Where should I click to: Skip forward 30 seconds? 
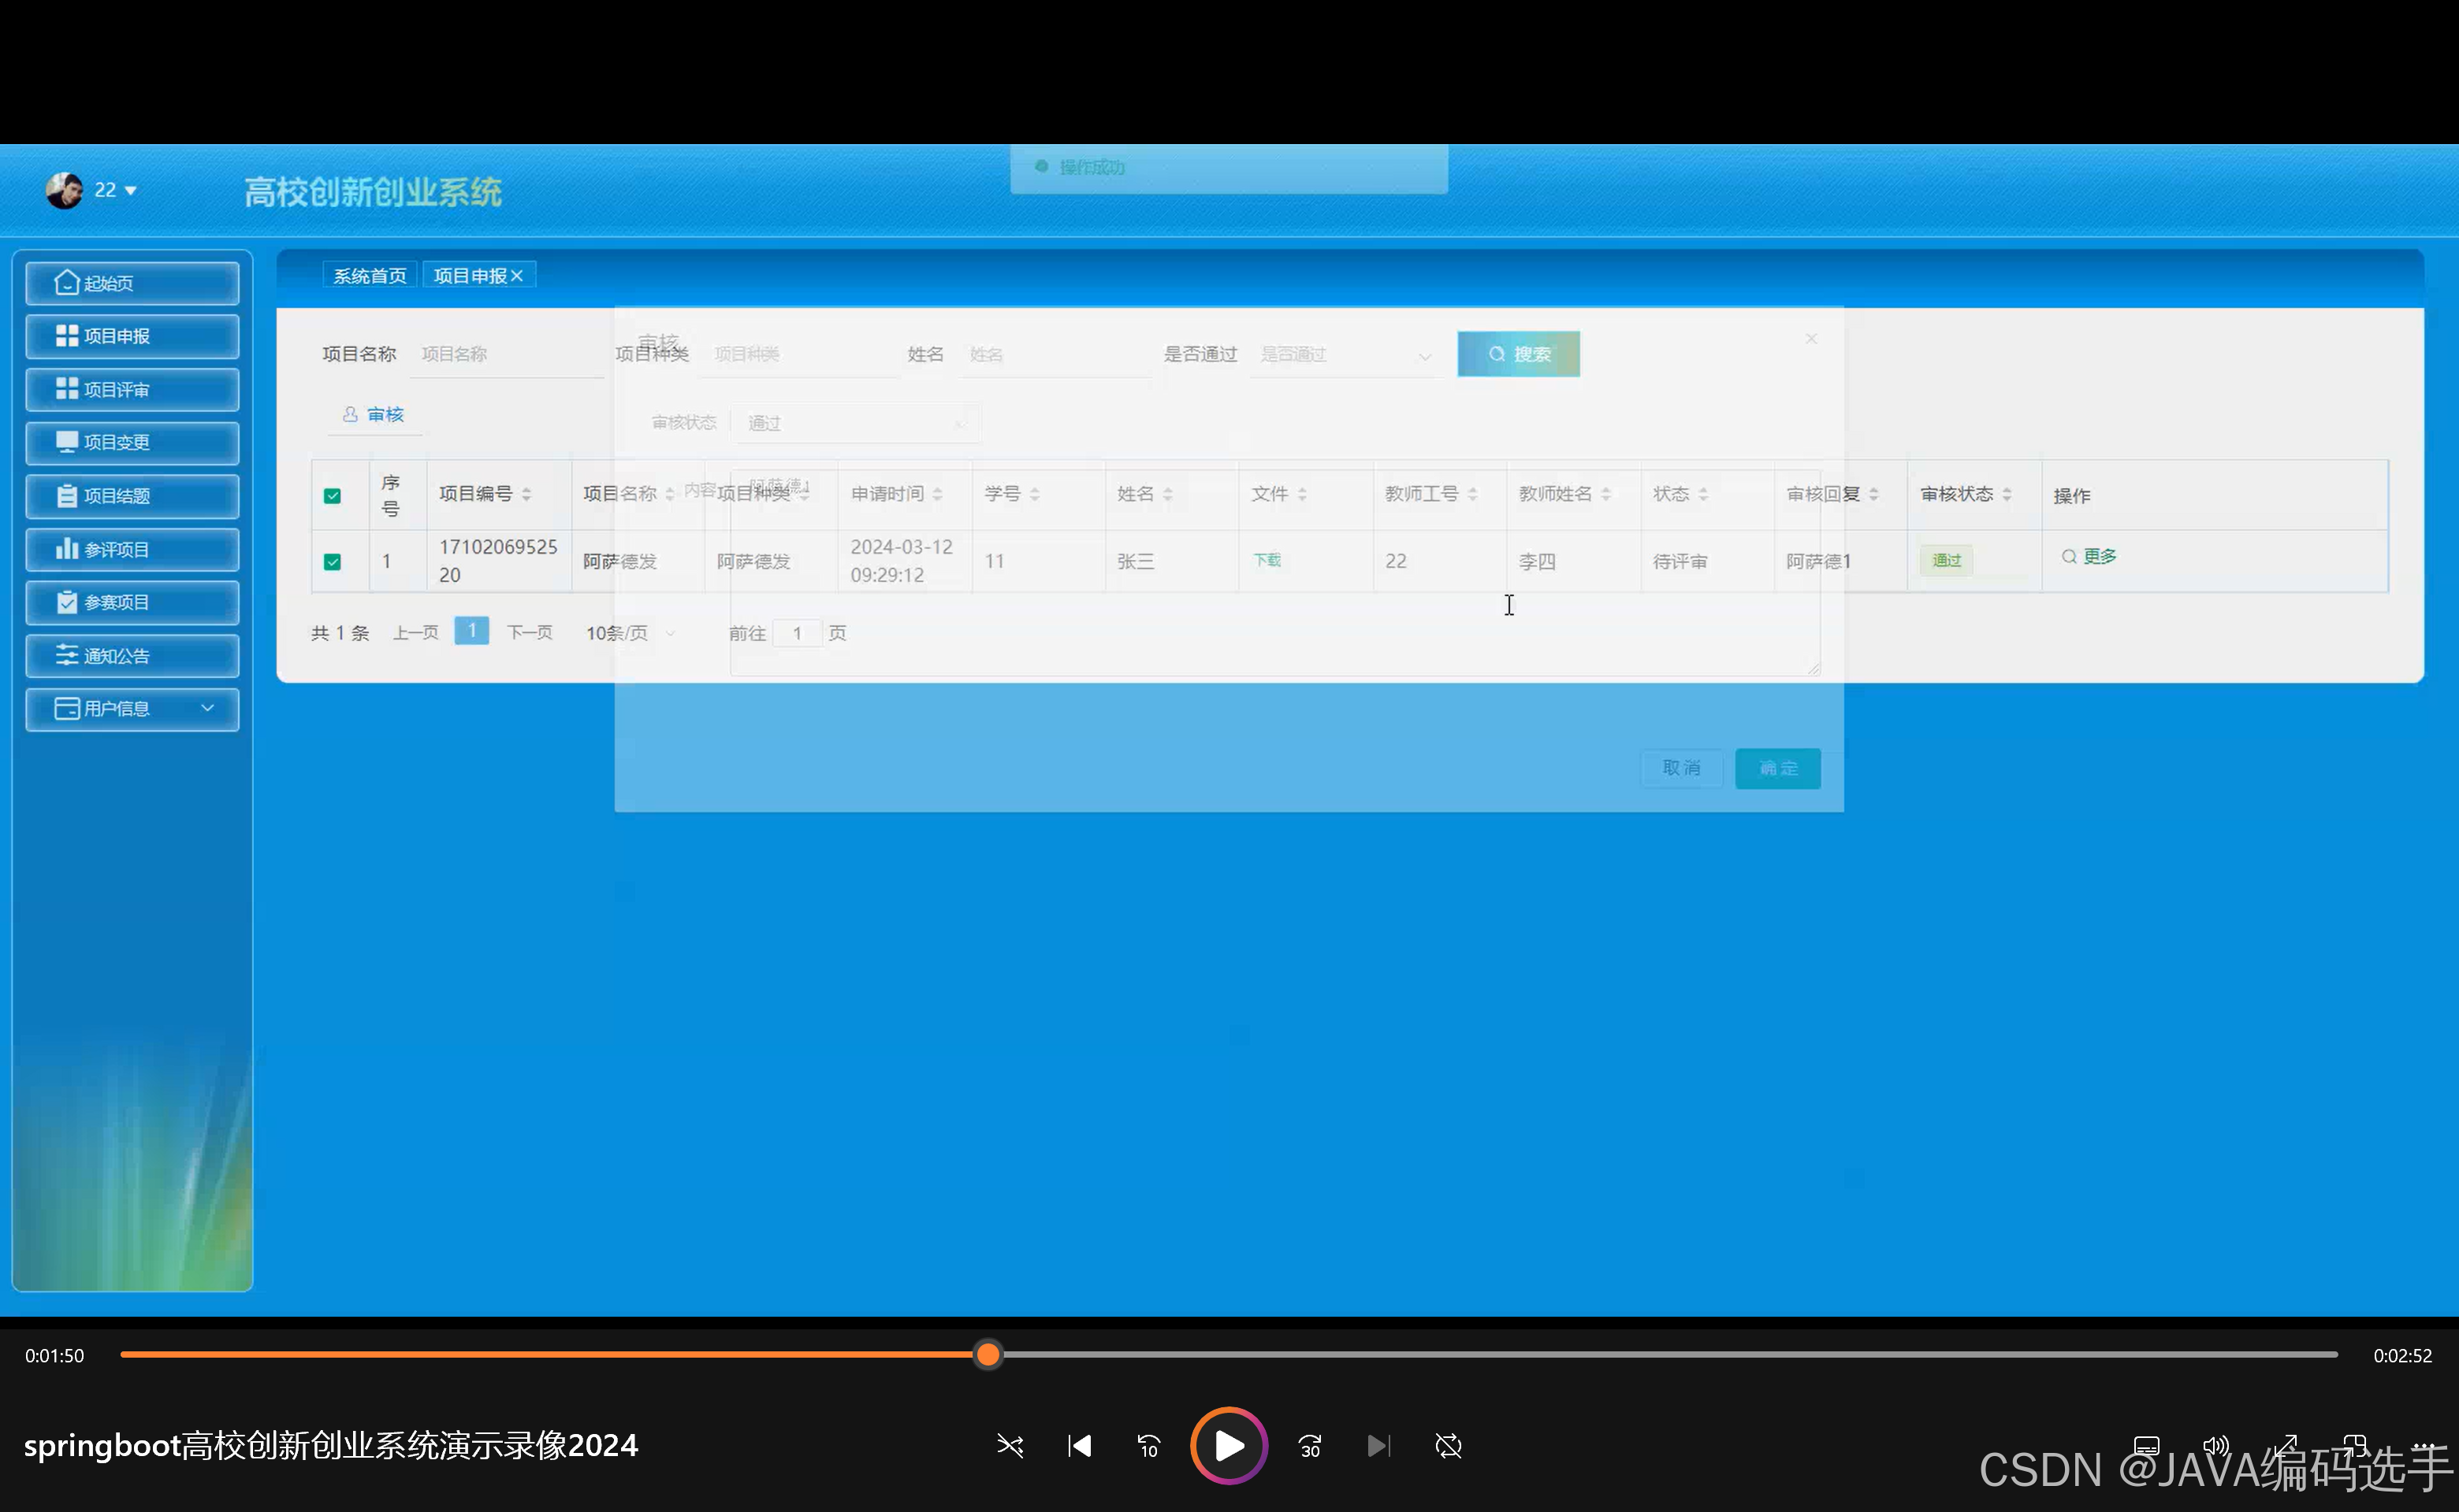click(1309, 1446)
